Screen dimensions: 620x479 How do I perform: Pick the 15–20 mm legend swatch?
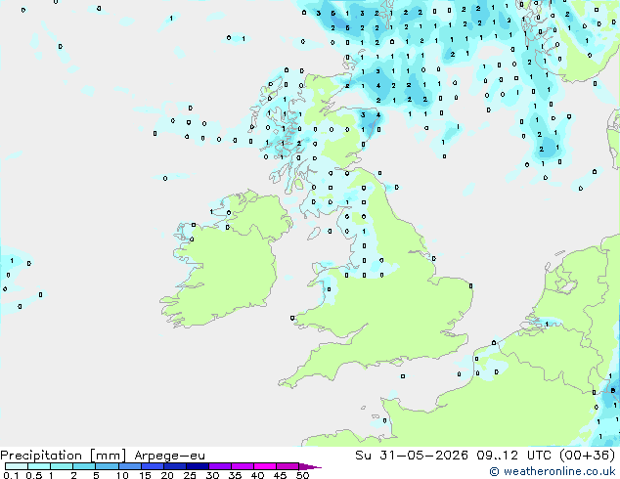coord(152,466)
